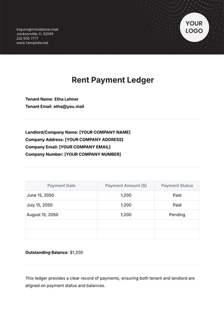Click the Paid status for July 15

177,205
